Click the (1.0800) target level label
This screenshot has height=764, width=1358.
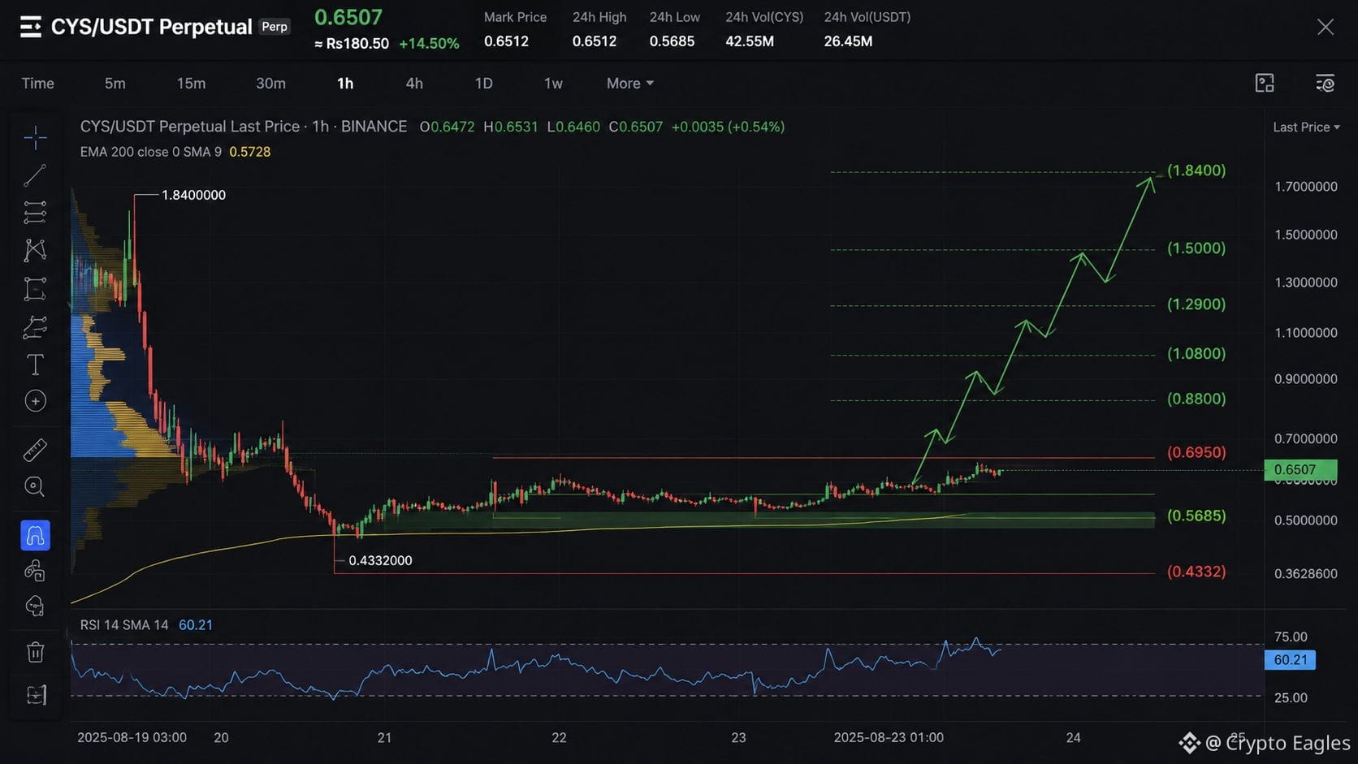(1196, 354)
